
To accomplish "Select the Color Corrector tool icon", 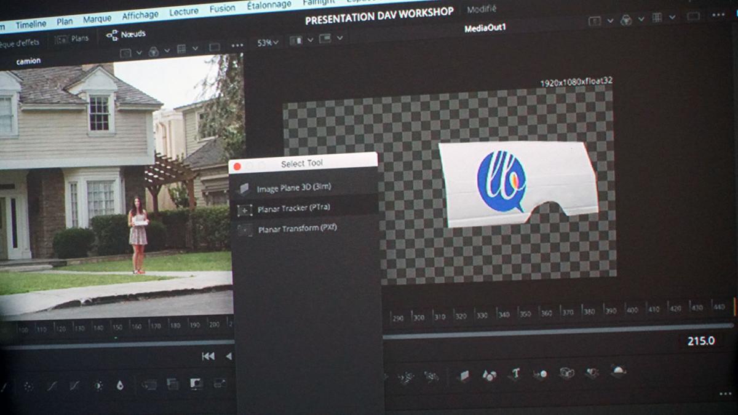I will click(x=28, y=386).
